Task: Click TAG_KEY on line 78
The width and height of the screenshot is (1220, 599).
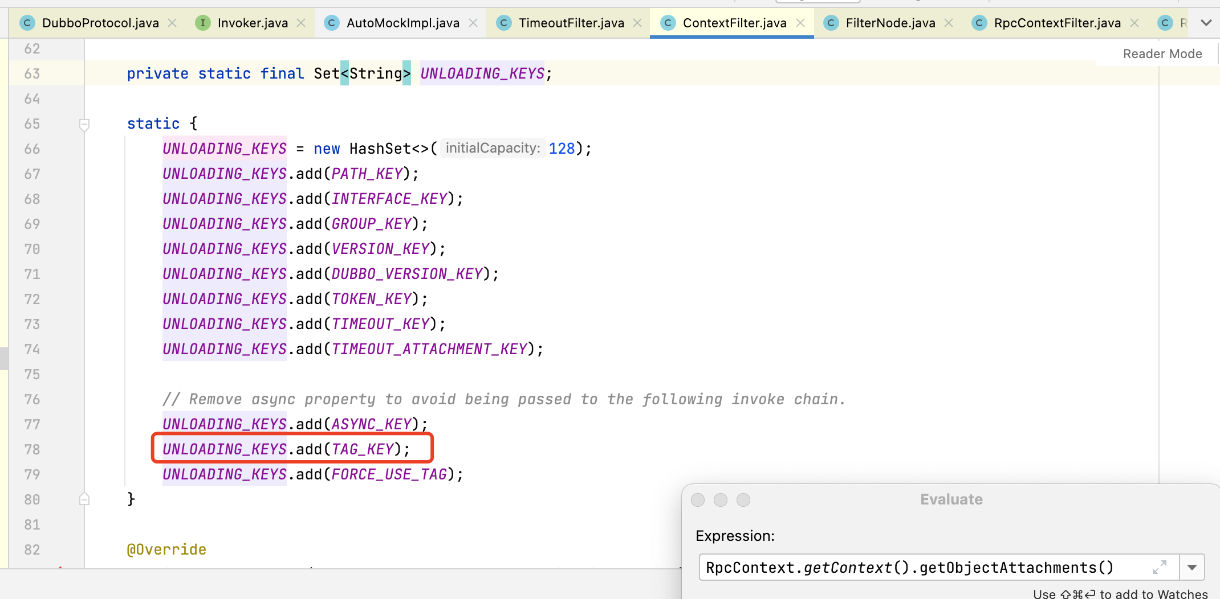Action: [363, 449]
